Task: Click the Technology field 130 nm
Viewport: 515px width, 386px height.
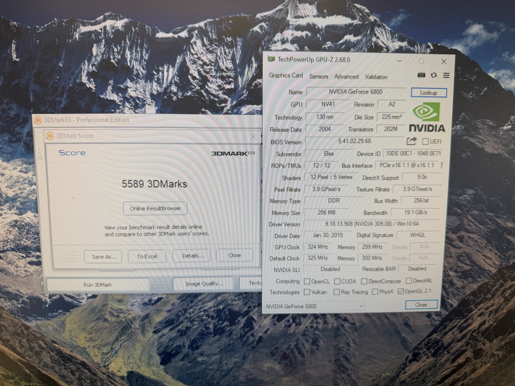Action: (325, 117)
